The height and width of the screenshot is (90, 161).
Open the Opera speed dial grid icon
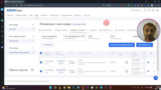pos(17,5)
